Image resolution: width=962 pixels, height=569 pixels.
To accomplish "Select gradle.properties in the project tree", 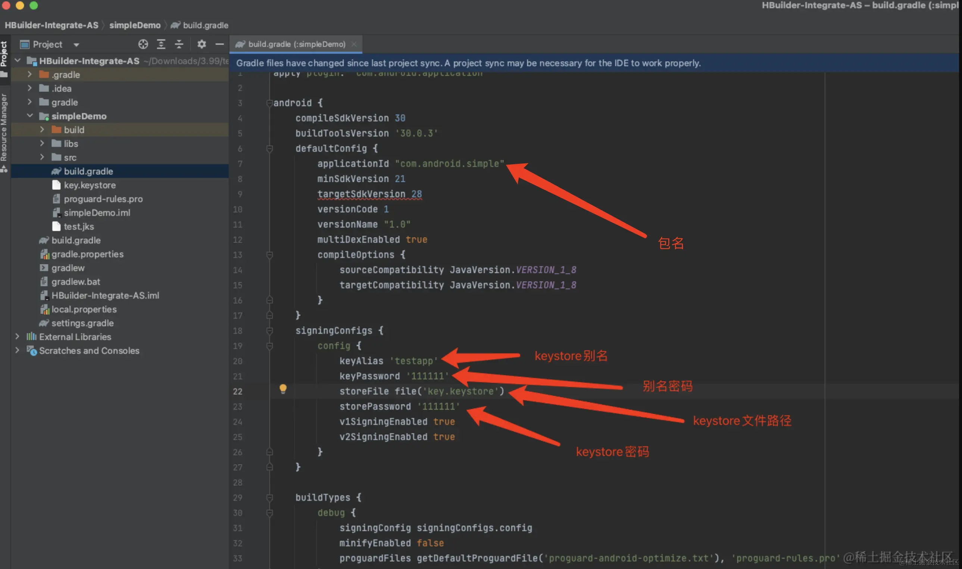I will [87, 254].
